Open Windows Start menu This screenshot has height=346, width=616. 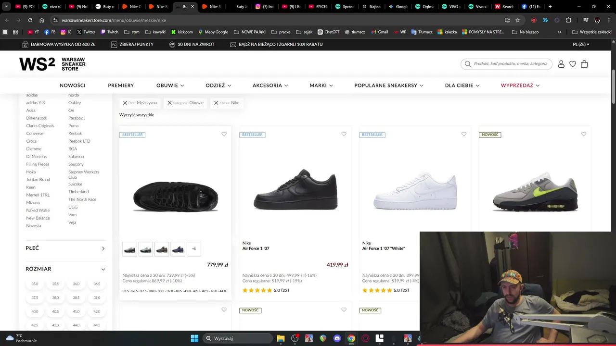194,338
